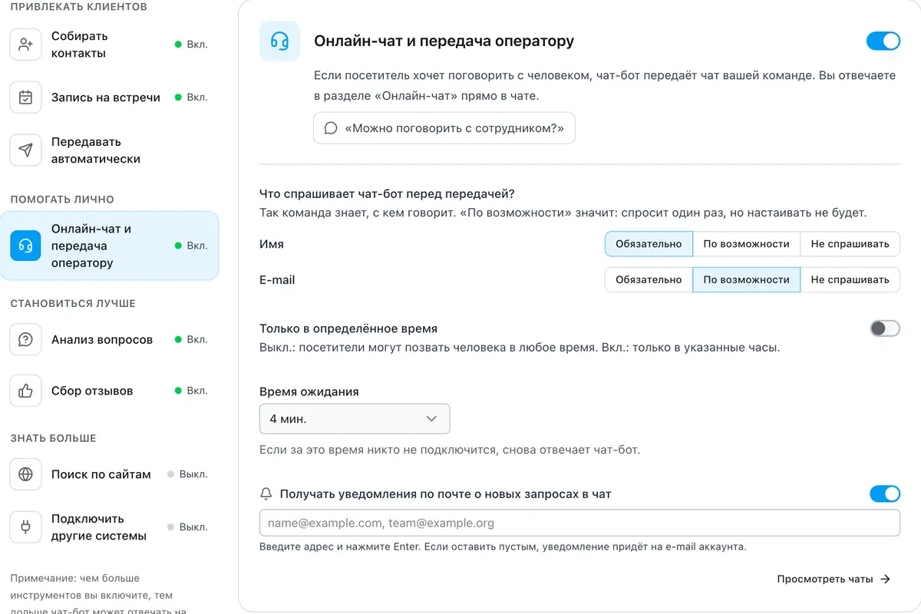Enable the Только в определённое время switch
This screenshot has width=921, height=614.
click(x=885, y=328)
